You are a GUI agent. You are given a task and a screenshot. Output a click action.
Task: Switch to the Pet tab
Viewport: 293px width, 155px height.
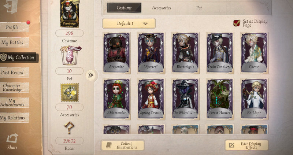click(x=199, y=8)
